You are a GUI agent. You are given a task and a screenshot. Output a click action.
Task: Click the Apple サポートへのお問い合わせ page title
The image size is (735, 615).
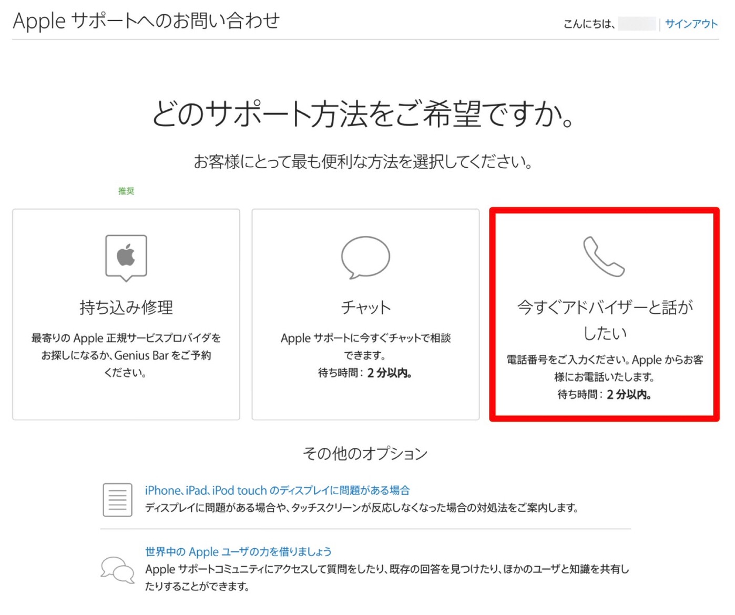click(x=146, y=21)
